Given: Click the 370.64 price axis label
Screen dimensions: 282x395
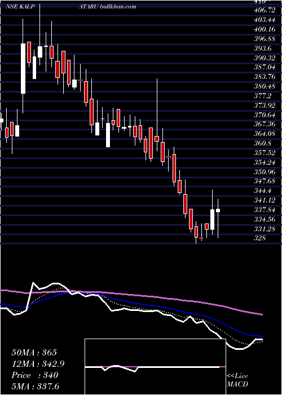Looking at the screenshot, I should coord(265,115).
